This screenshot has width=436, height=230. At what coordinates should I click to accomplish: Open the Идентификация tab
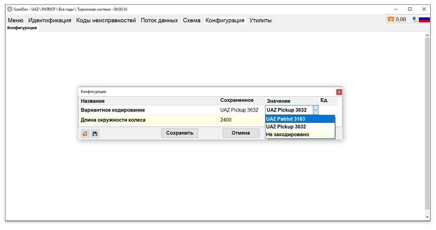[50, 20]
